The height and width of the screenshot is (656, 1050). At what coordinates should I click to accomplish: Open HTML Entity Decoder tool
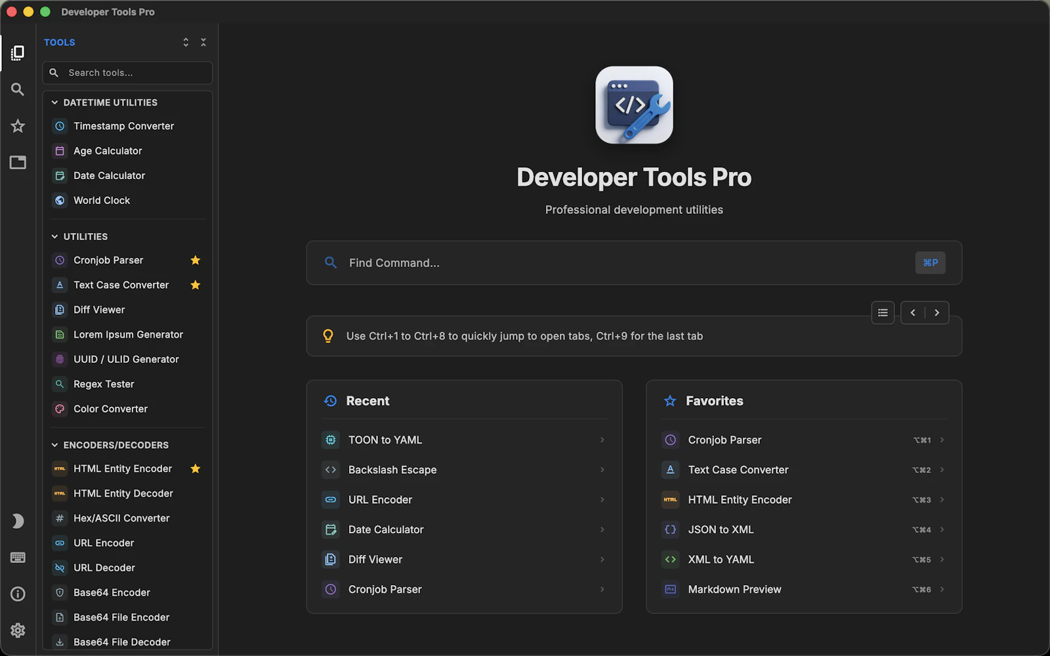coord(127,493)
